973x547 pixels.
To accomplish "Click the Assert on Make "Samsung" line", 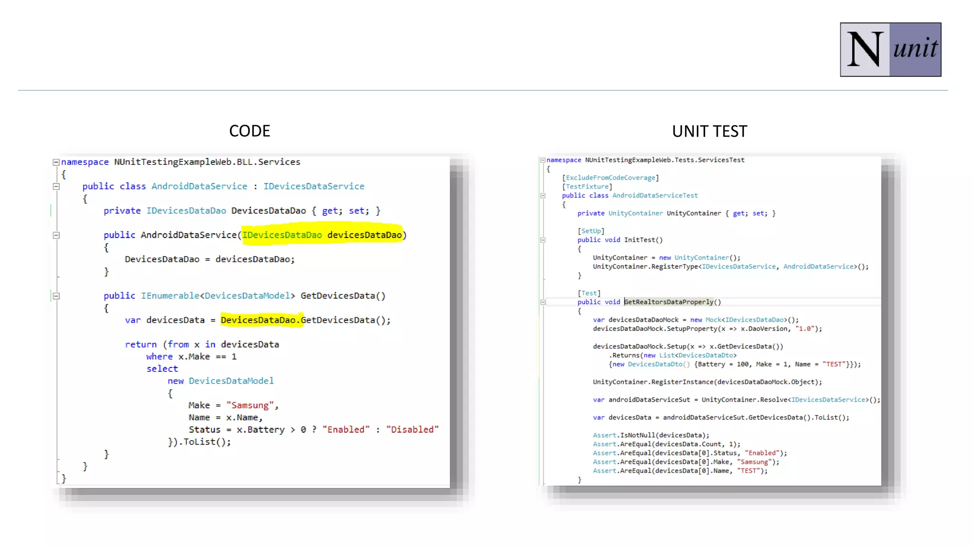I will (x=686, y=462).
